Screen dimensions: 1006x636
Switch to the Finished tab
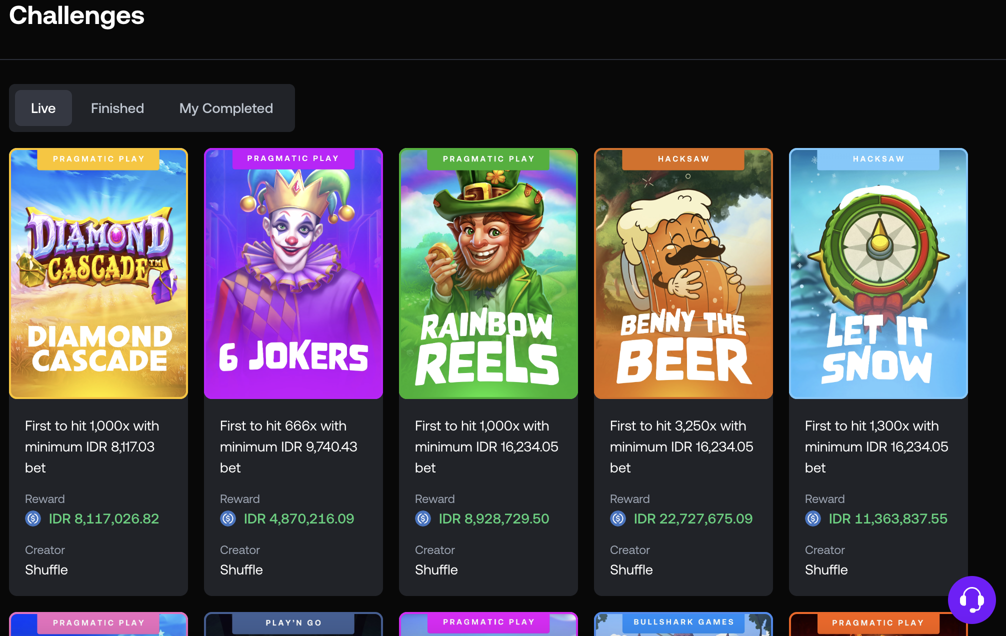[x=117, y=108]
